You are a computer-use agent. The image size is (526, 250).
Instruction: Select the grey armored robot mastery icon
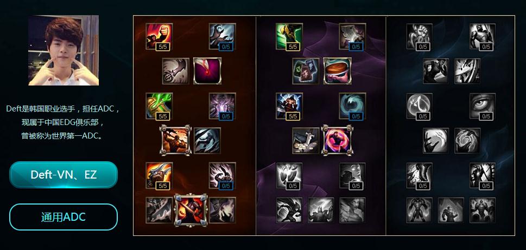[483, 36]
